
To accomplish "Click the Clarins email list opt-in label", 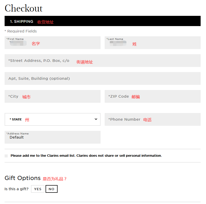I will point(86,155).
